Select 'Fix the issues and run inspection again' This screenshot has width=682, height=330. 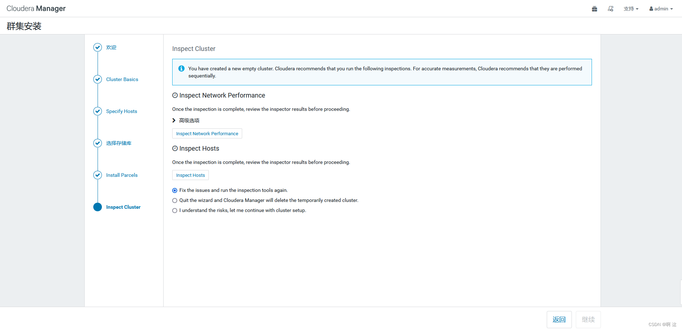click(175, 190)
